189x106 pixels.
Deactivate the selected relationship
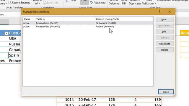(164, 44)
